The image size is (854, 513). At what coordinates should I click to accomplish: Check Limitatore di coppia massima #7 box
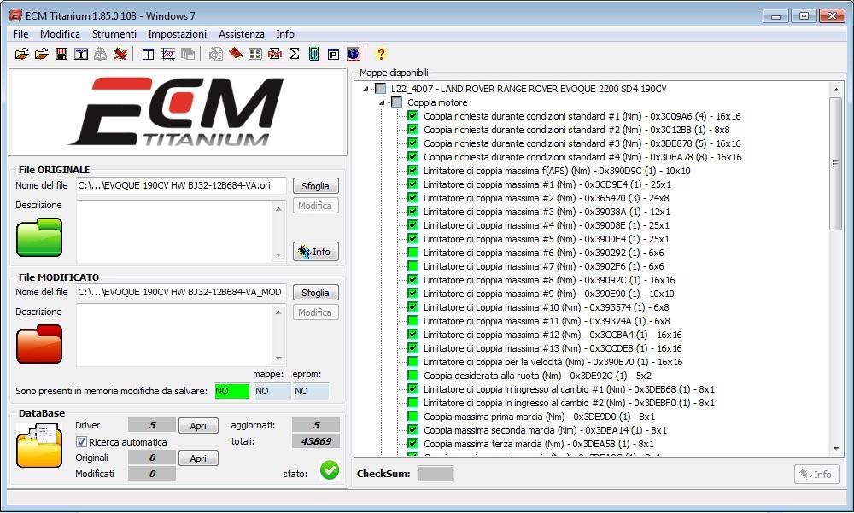coord(412,266)
